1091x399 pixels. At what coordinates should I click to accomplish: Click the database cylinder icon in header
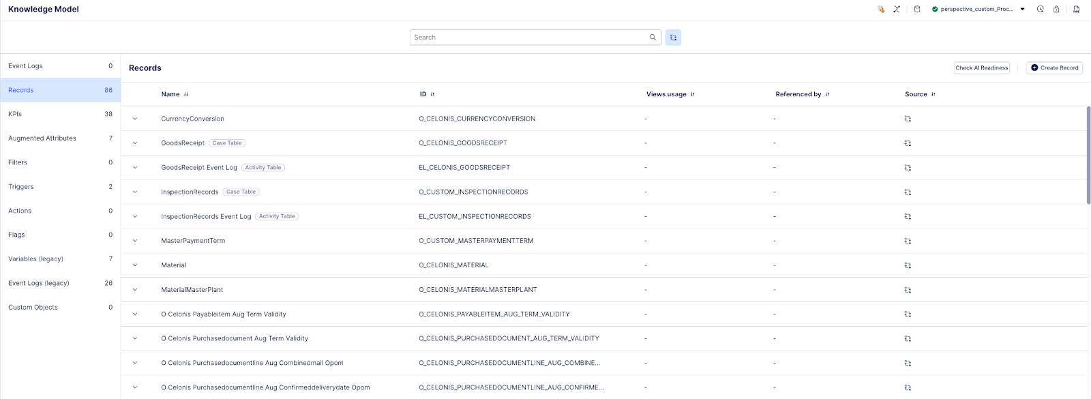tap(916, 10)
